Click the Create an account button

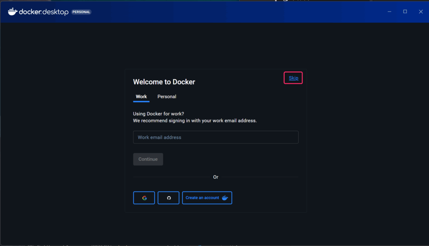click(202, 198)
